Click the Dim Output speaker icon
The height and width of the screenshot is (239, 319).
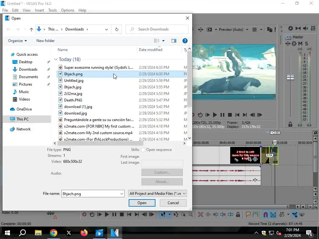coord(305,28)
